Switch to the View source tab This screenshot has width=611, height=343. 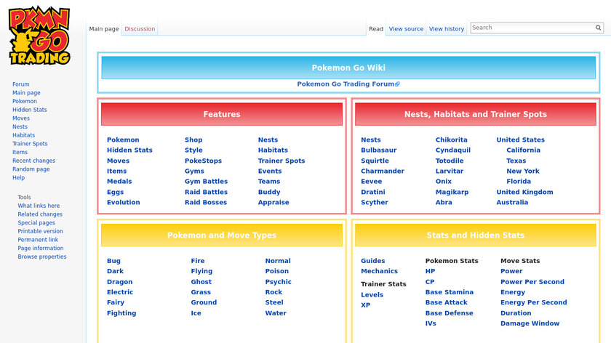(406, 29)
